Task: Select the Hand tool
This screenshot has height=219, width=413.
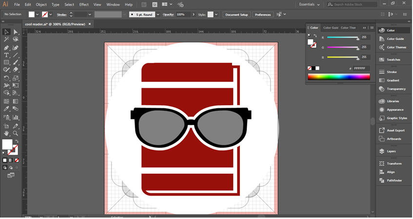Action: 6,133
